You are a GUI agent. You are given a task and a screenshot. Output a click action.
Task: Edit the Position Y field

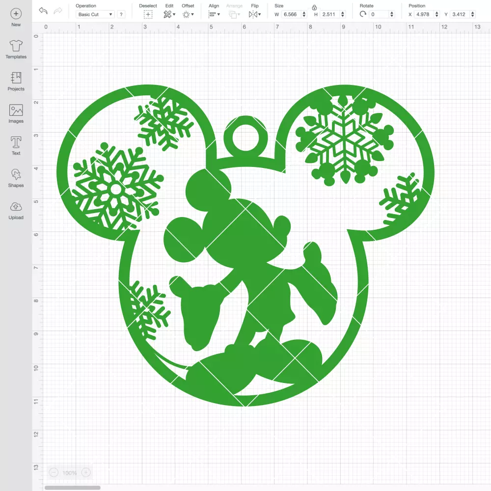tap(460, 14)
